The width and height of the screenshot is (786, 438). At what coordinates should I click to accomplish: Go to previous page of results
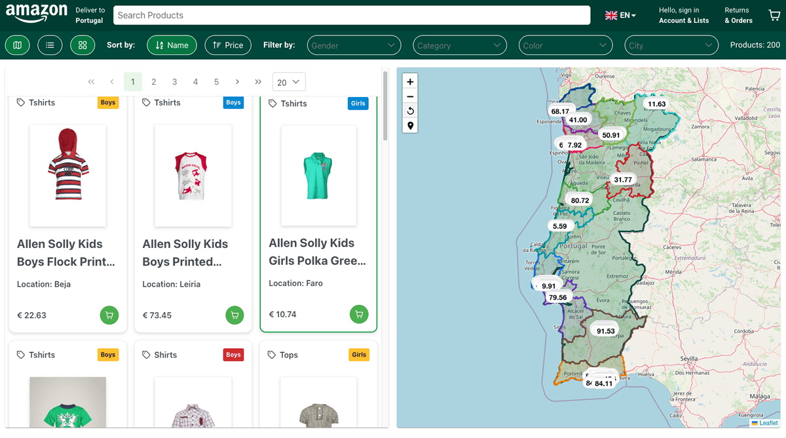pyautogui.click(x=112, y=82)
